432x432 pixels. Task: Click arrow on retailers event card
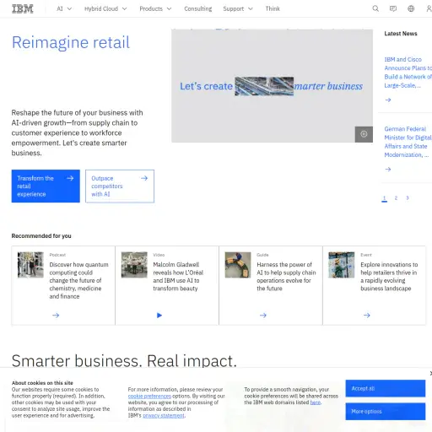coord(367,316)
